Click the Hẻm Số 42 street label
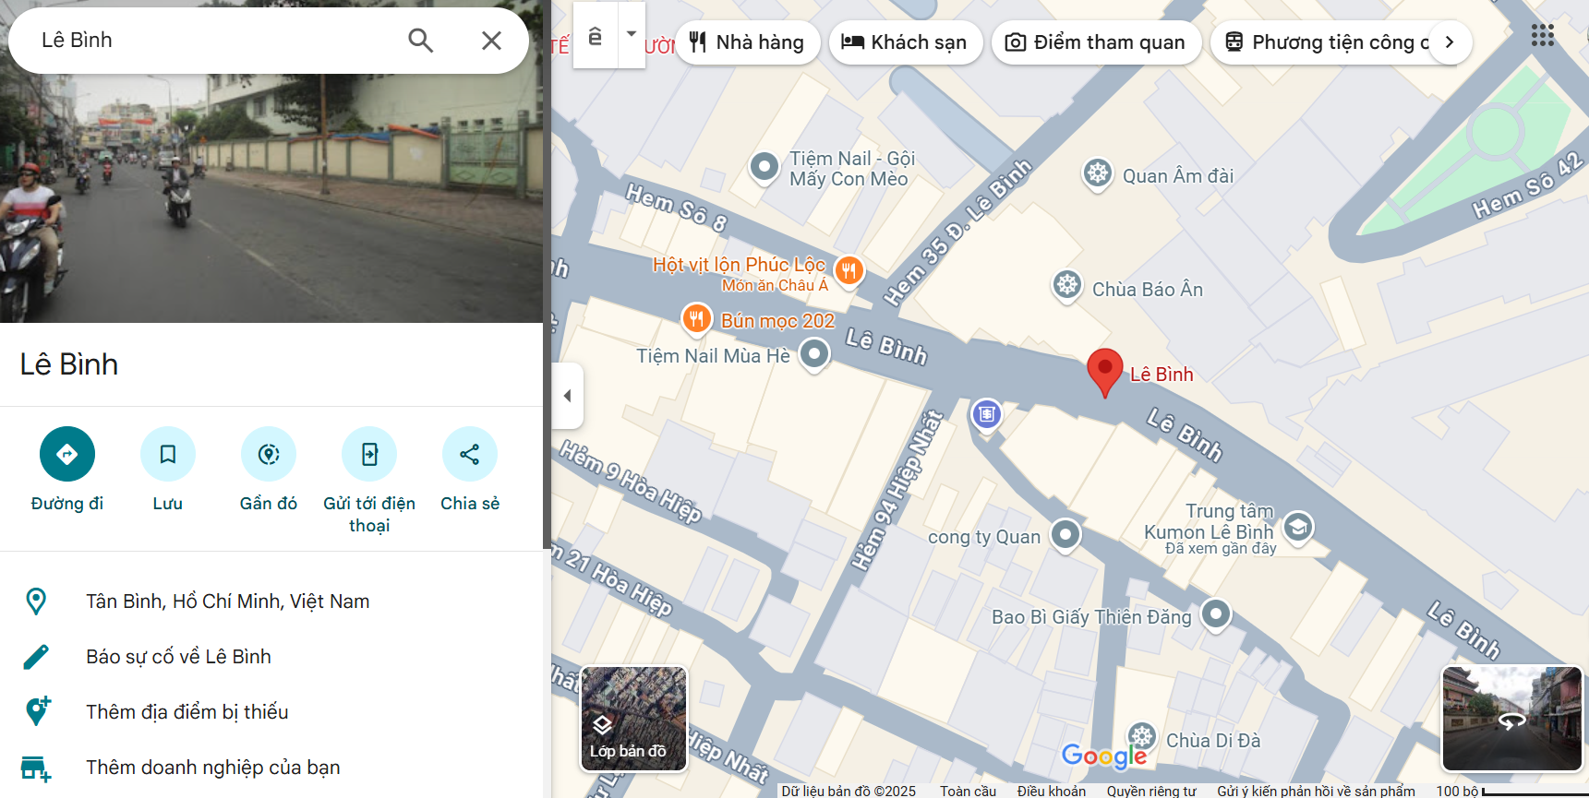 pos(1528,185)
